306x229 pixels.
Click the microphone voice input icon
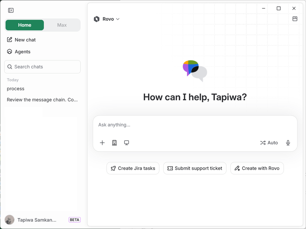pos(288,143)
